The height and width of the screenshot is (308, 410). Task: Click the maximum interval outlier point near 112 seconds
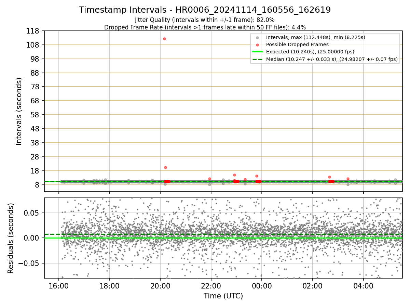pyautogui.click(x=164, y=39)
